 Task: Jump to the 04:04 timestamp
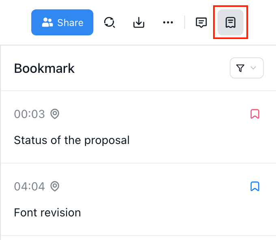[29, 187]
